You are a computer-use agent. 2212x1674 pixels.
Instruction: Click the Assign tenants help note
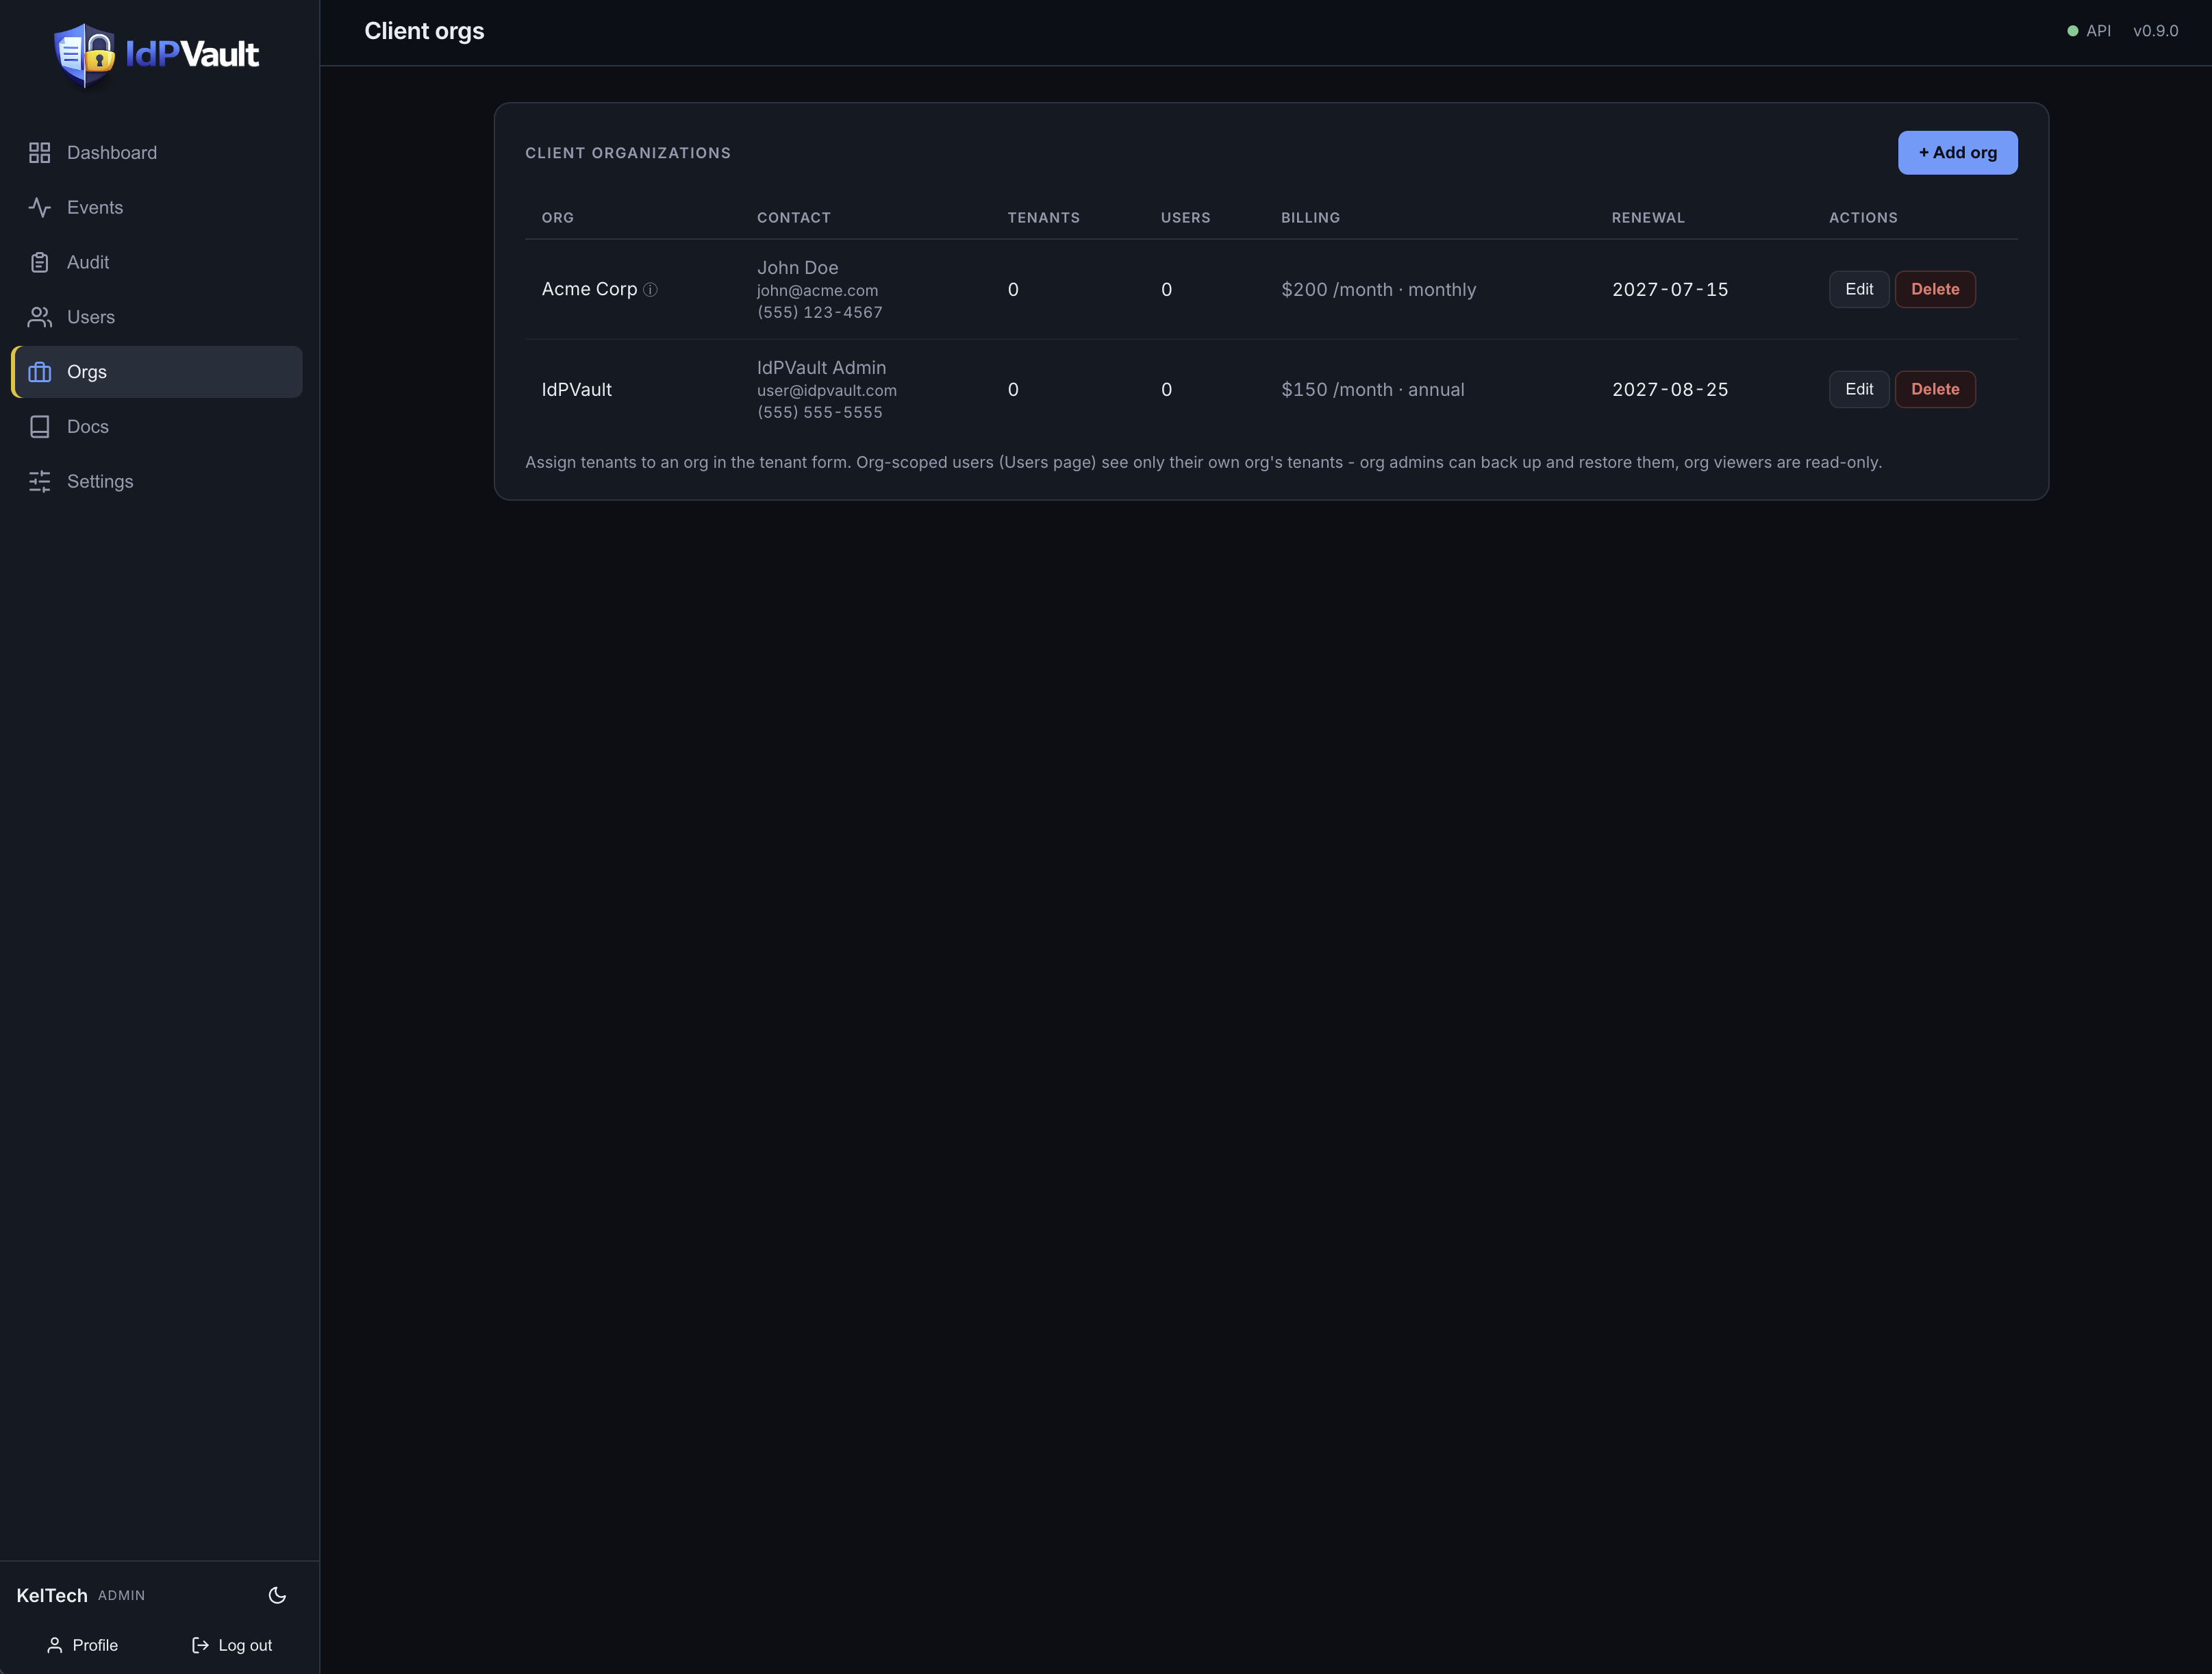click(x=1203, y=462)
